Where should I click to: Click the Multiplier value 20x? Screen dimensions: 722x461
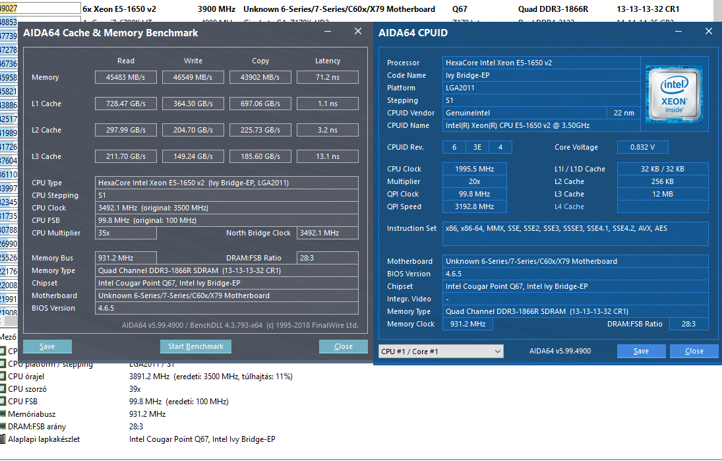pos(474,181)
